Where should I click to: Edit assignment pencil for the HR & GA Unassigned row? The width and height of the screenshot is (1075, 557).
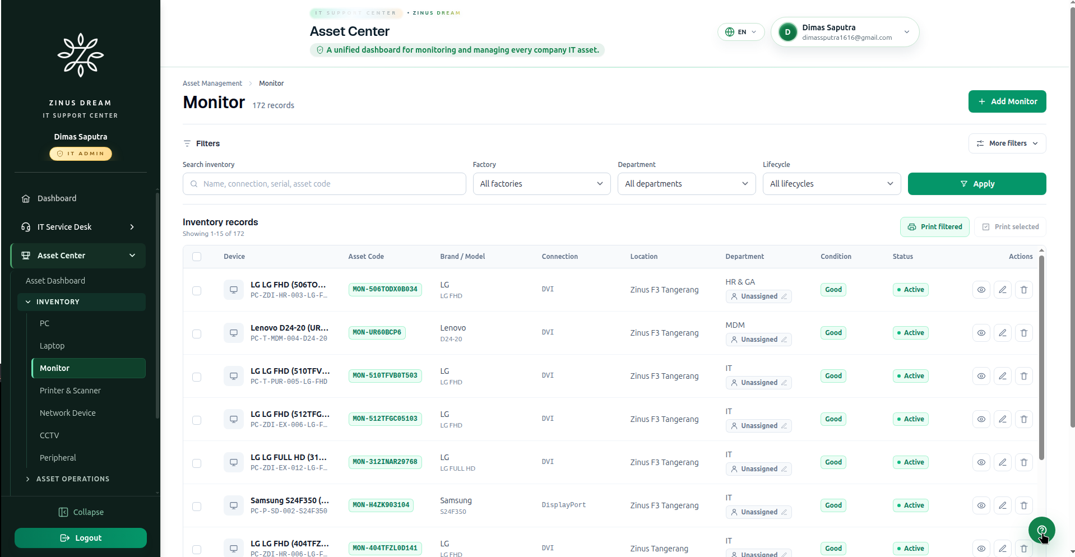(784, 296)
